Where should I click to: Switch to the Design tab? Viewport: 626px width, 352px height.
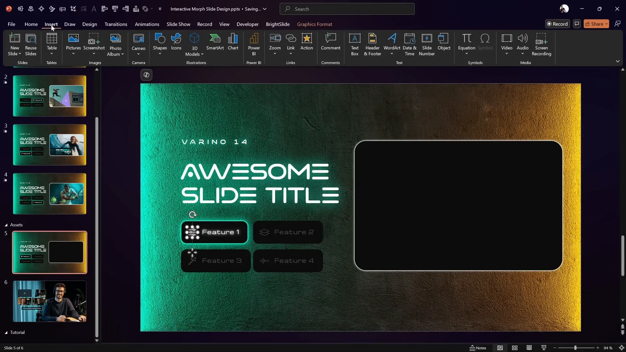click(90, 24)
